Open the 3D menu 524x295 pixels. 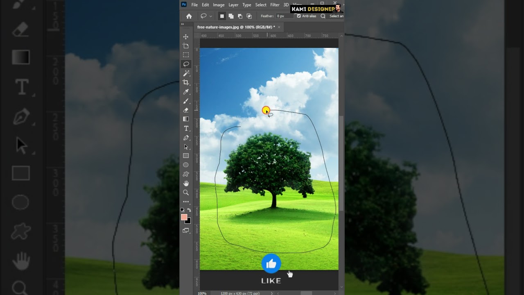pos(286,5)
